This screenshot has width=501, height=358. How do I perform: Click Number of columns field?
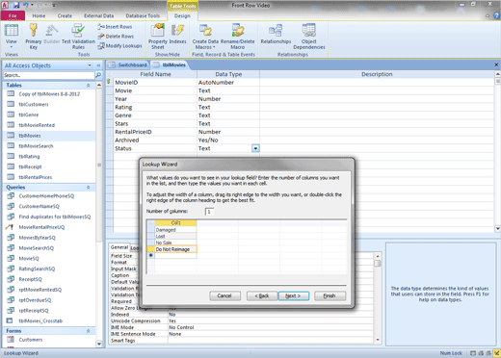(209, 212)
